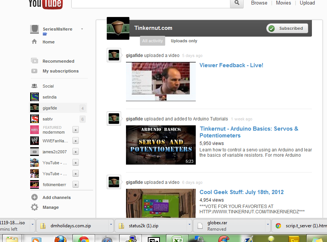Subscribe to fotkimemberr with plus button
The image size is (327, 242).
(x=75, y=184)
